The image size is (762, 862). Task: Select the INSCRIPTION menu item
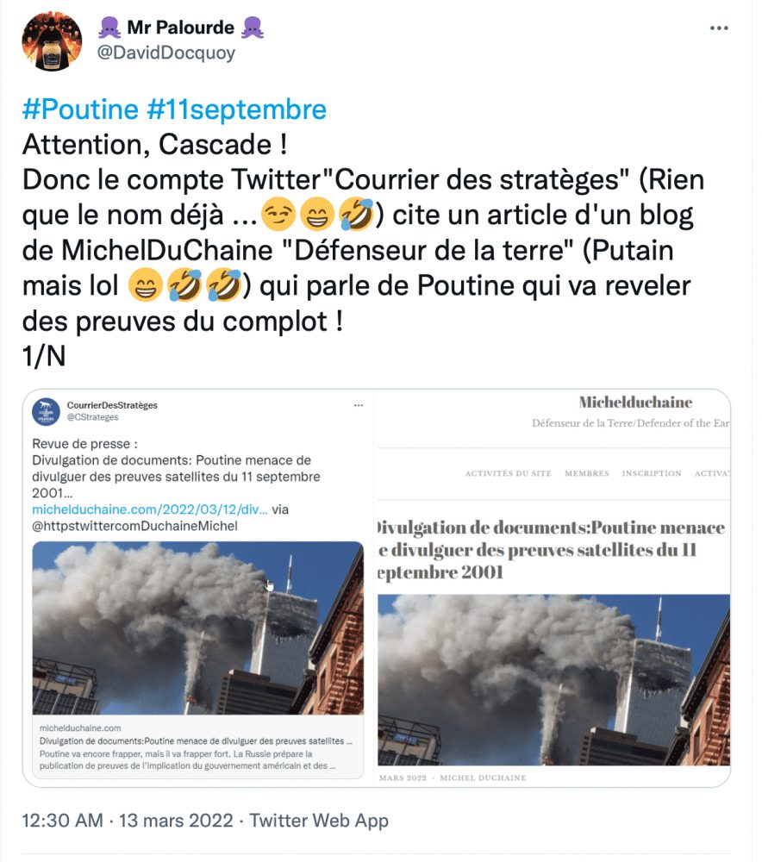652,473
